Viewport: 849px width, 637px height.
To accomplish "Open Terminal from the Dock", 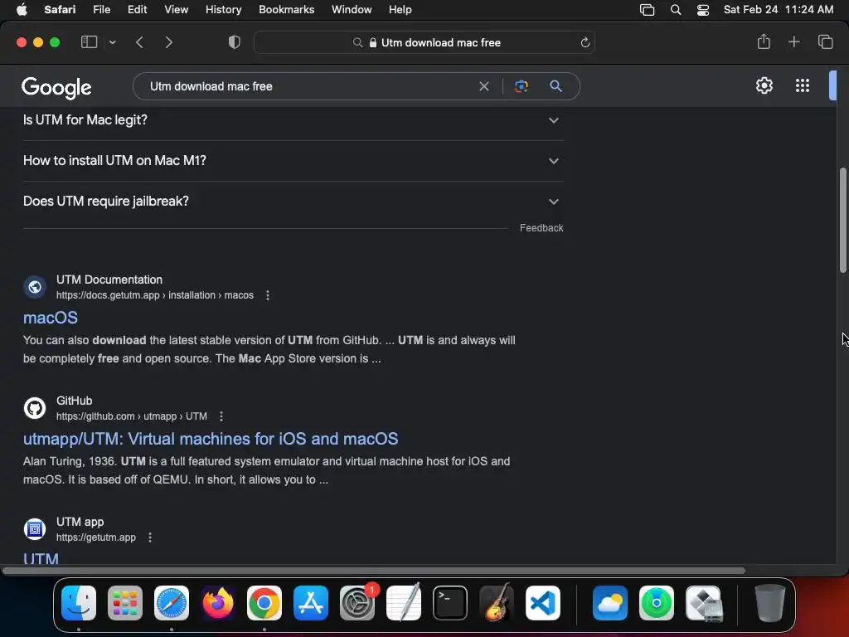I will (x=450, y=603).
